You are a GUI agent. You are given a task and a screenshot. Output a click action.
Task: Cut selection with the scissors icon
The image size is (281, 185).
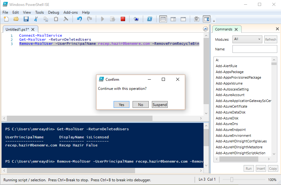click(x=36, y=19)
